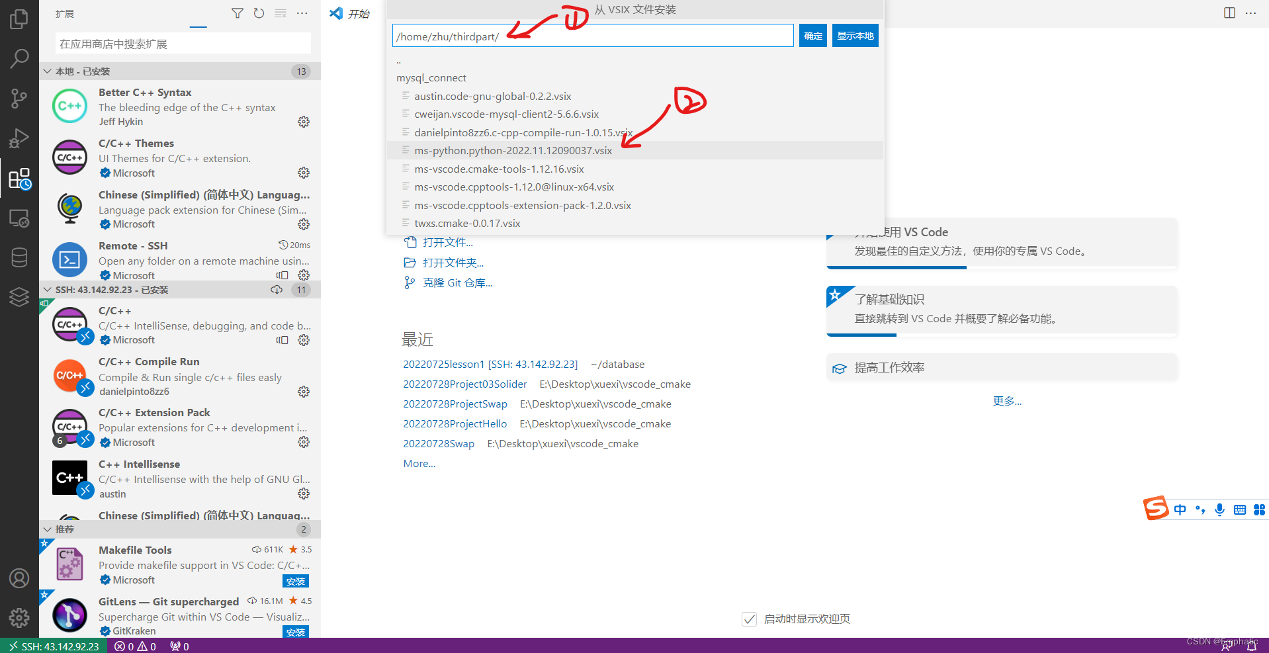Click the Sogou input method logo
This screenshot has width=1269, height=653.
tap(1156, 509)
